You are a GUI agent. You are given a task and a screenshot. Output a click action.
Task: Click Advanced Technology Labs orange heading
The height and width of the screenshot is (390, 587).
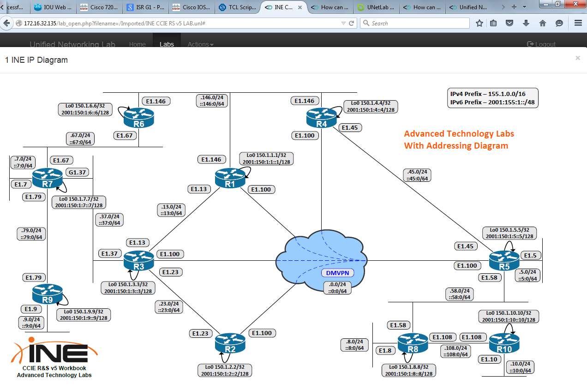tap(459, 133)
